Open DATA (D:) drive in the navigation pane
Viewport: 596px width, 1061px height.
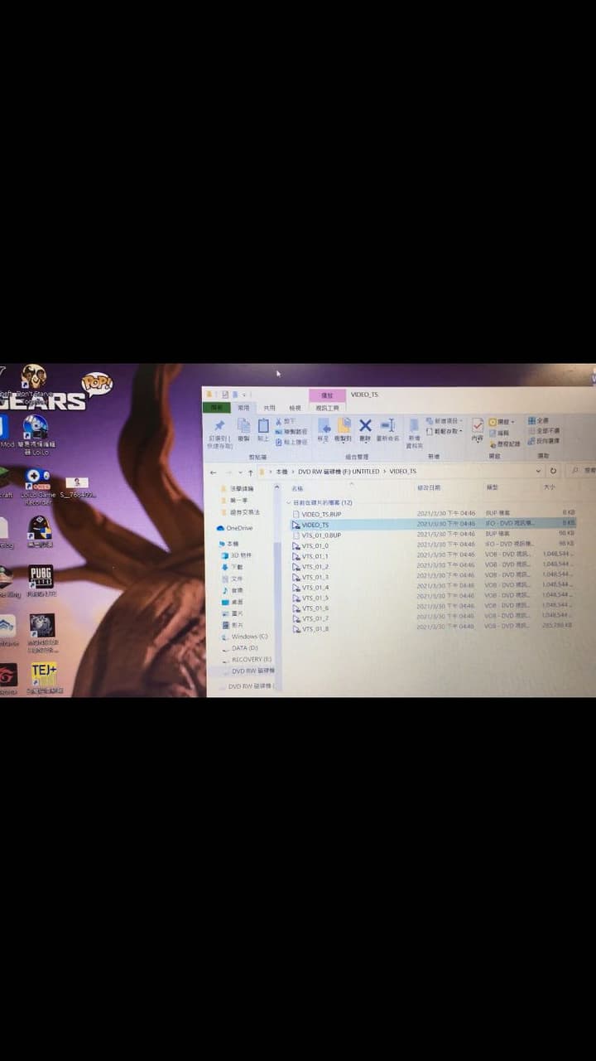(240, 647)
